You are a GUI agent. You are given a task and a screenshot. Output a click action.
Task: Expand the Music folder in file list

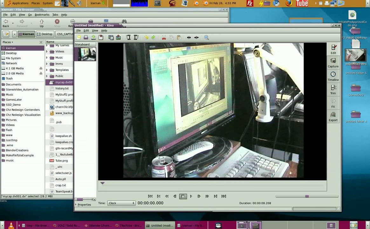pyautogui.click(x=47, y=57)
